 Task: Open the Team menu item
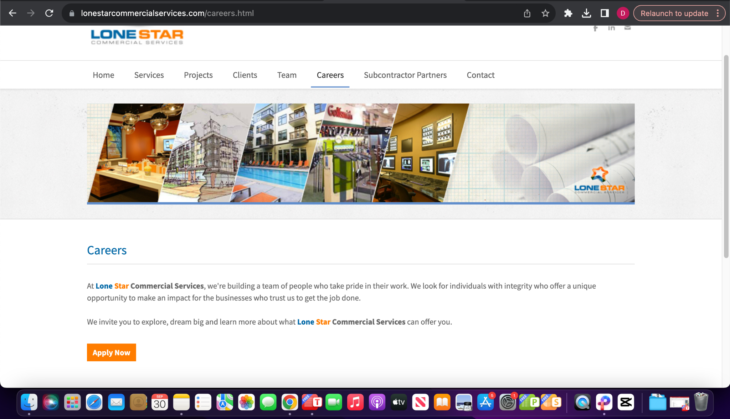point(287,75)
